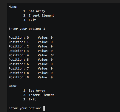Click the first 'Menu:' heading text
Screen dimensions: 120x112
pyautogui.click(x=13, y=7)
